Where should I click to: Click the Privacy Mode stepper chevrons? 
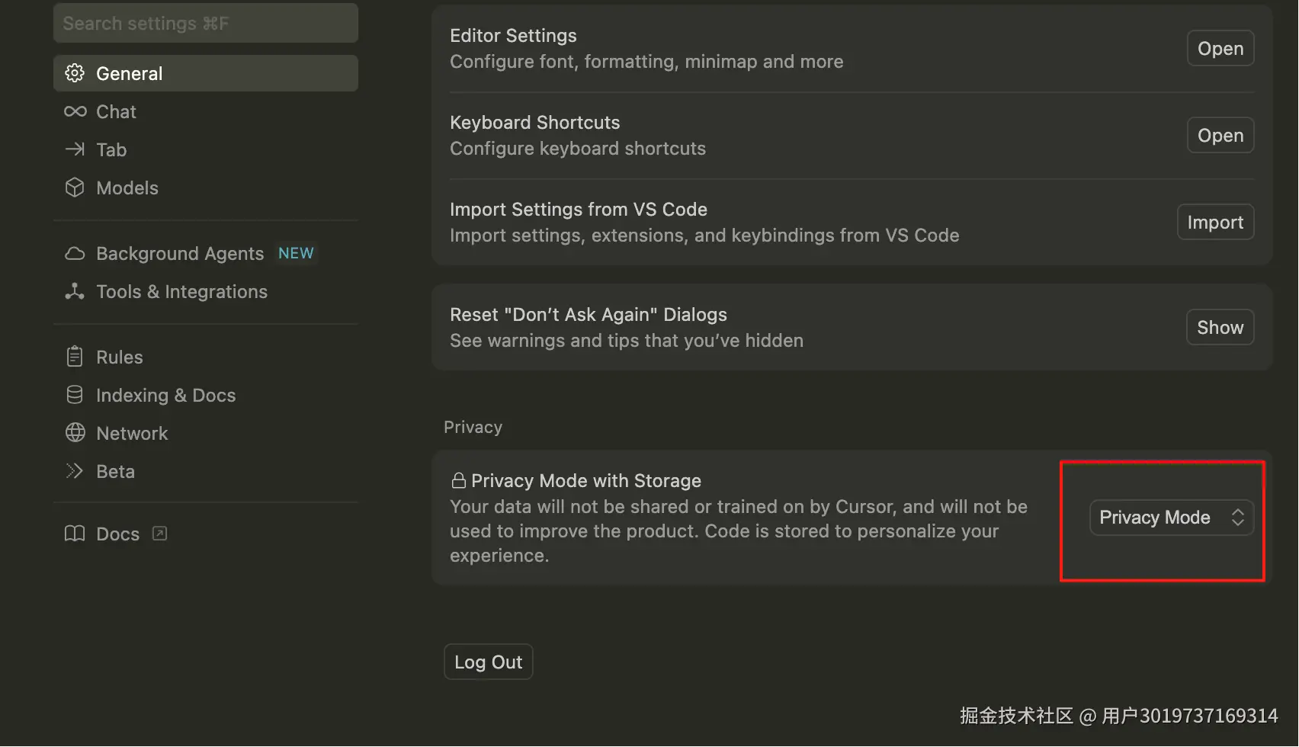(1237, 517)
